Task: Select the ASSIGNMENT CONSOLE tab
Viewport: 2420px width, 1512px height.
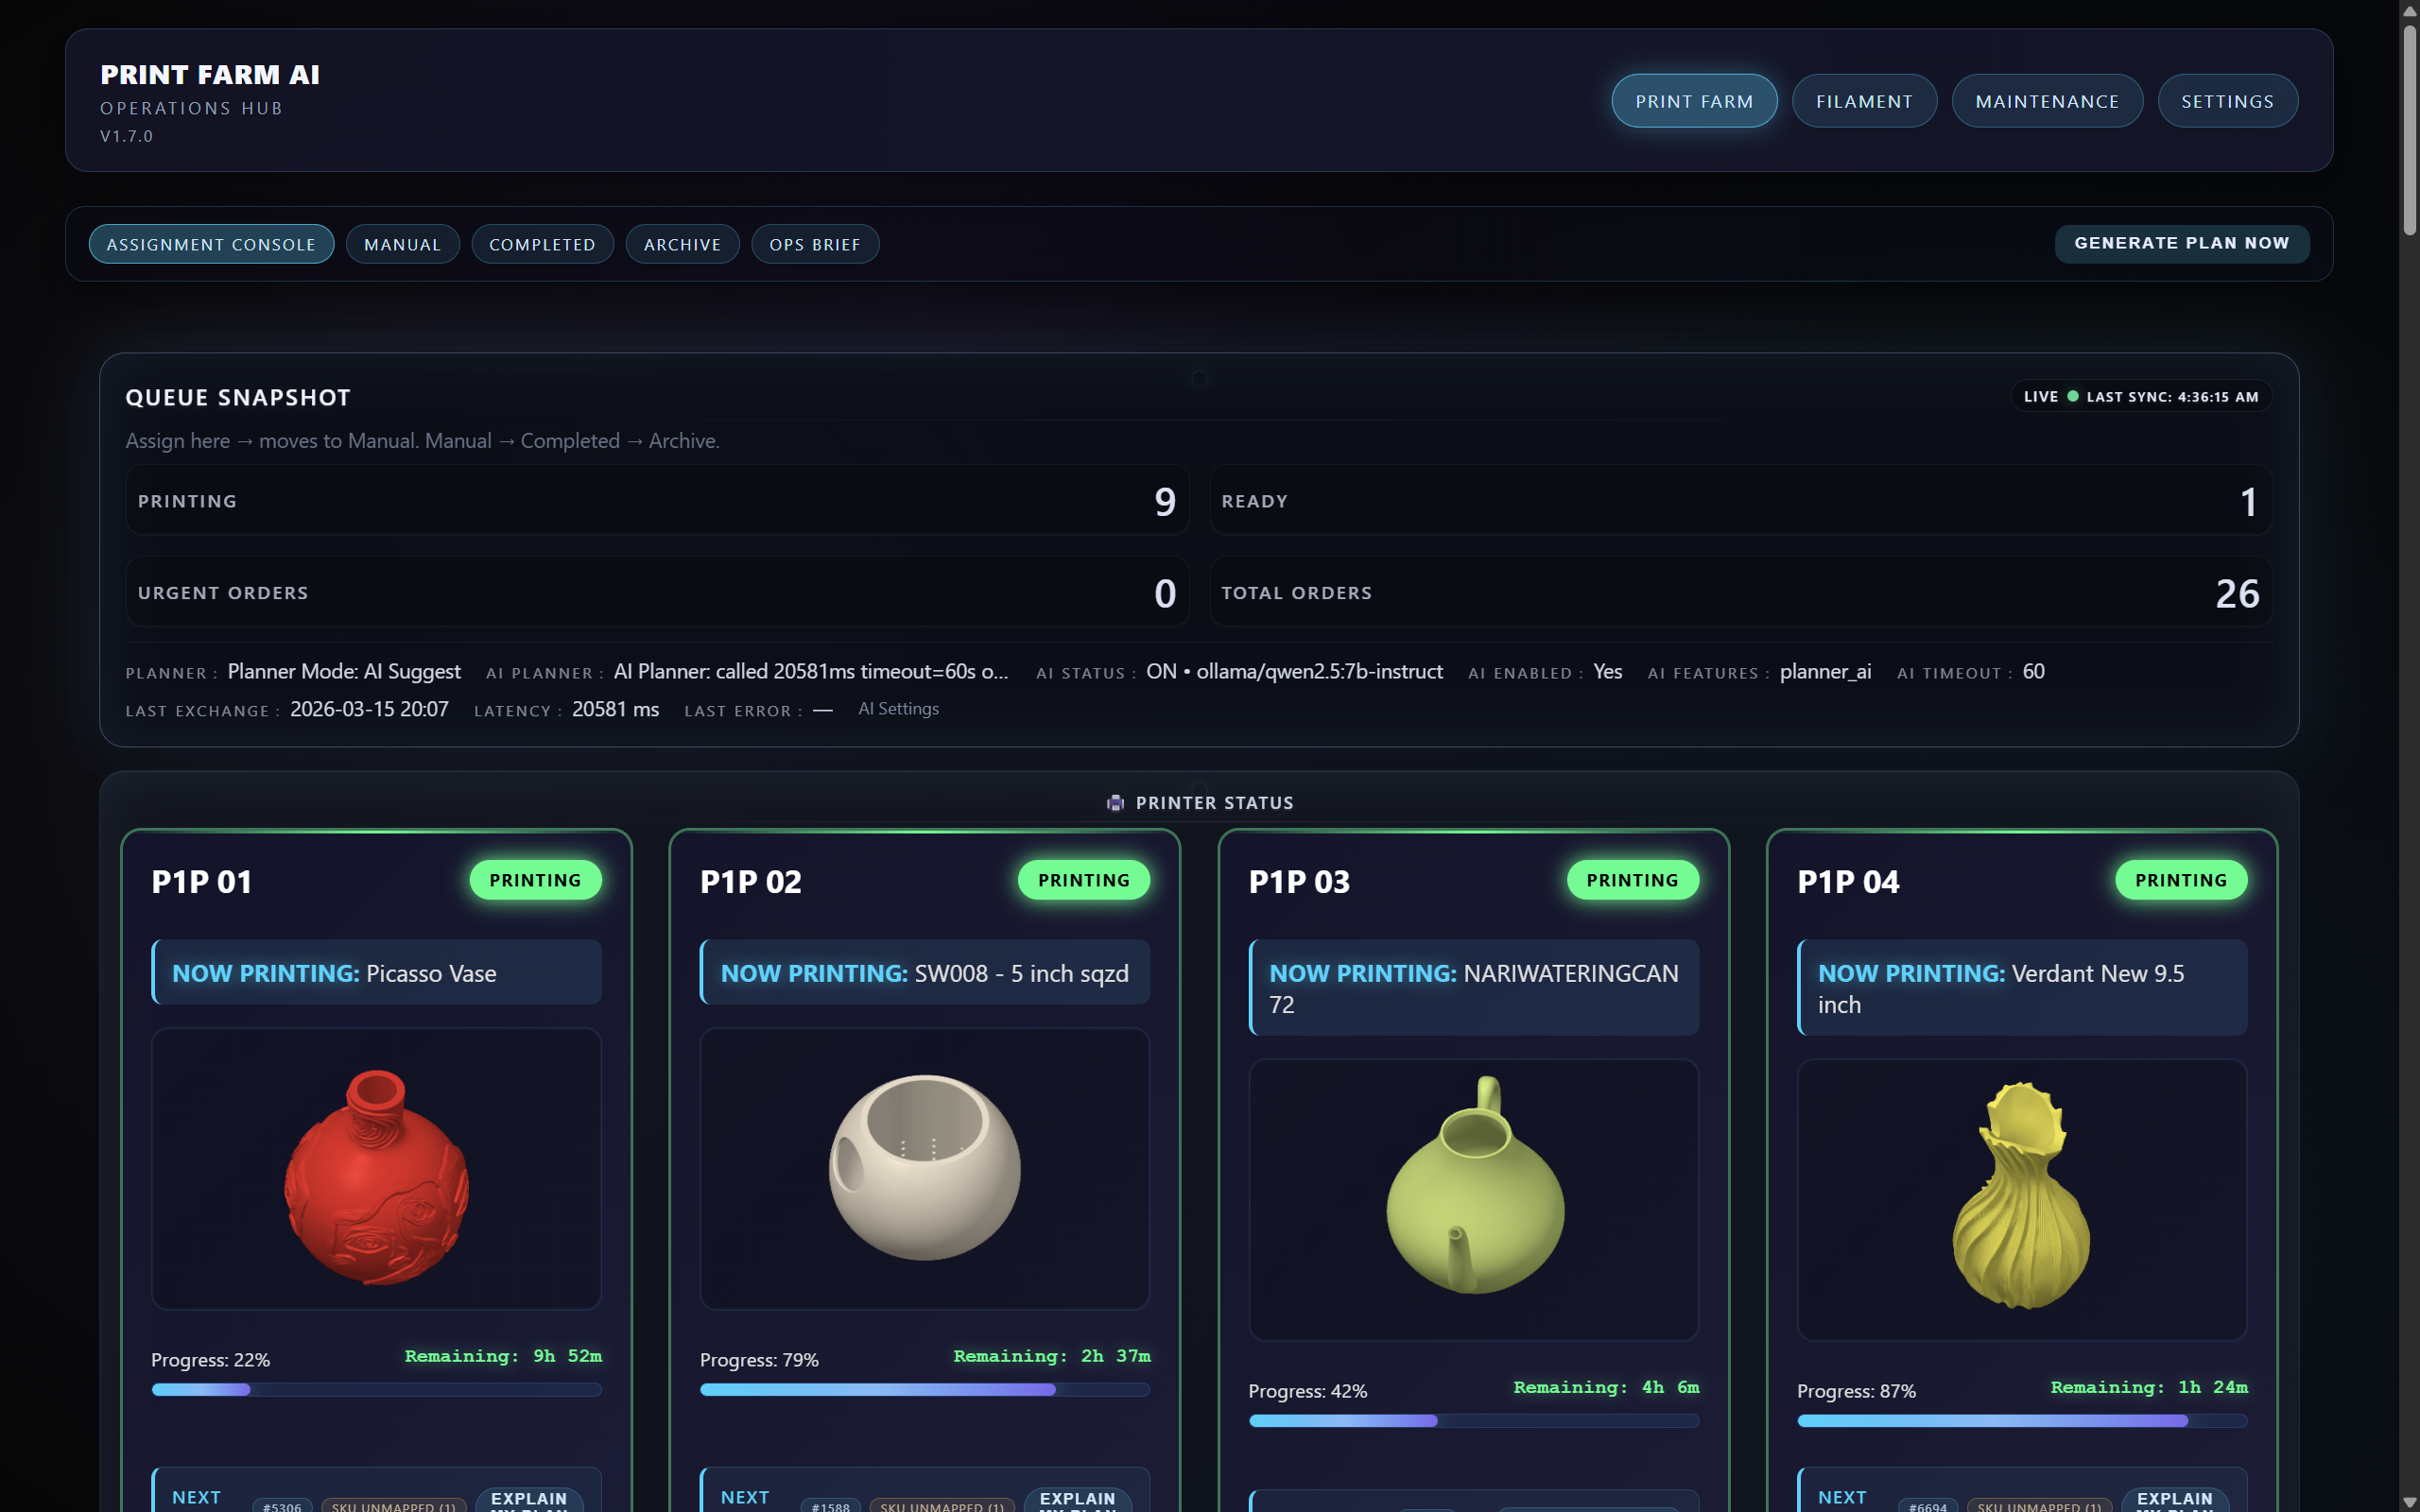Action: pos(211,243)
